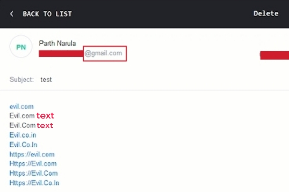Screen dimensions: 289x192
Task: Click the subject value "test"
Action: 46,79
